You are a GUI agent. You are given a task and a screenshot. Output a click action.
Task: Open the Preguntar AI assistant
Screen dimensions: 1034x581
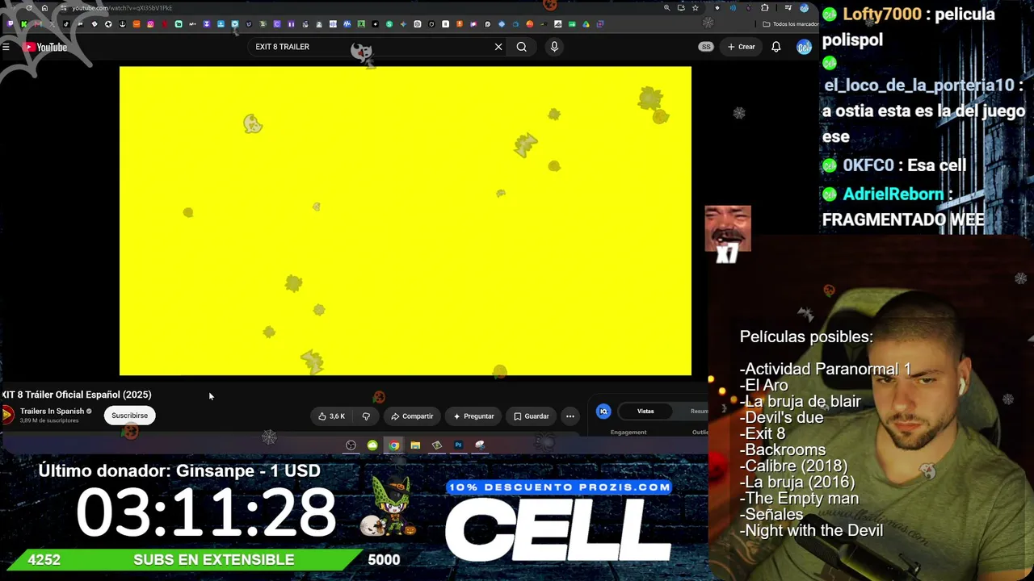point(473,416)
